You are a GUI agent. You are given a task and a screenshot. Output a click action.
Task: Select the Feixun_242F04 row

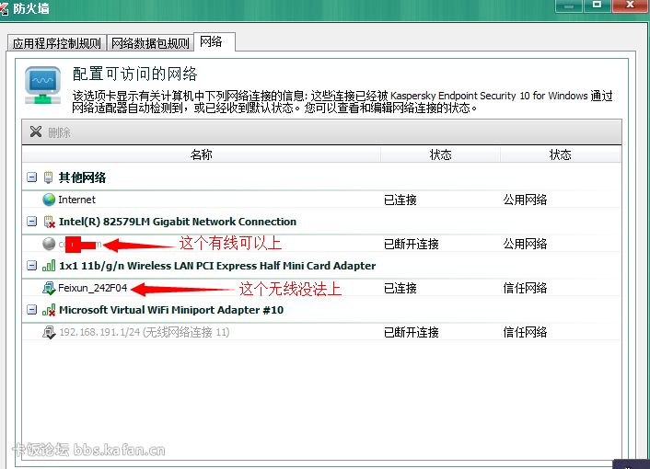[x=321, y=288]
